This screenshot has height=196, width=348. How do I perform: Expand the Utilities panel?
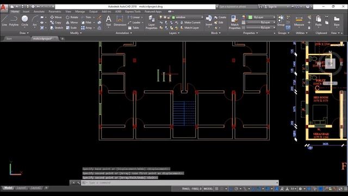pyautogui.click(x=301, y=33)
